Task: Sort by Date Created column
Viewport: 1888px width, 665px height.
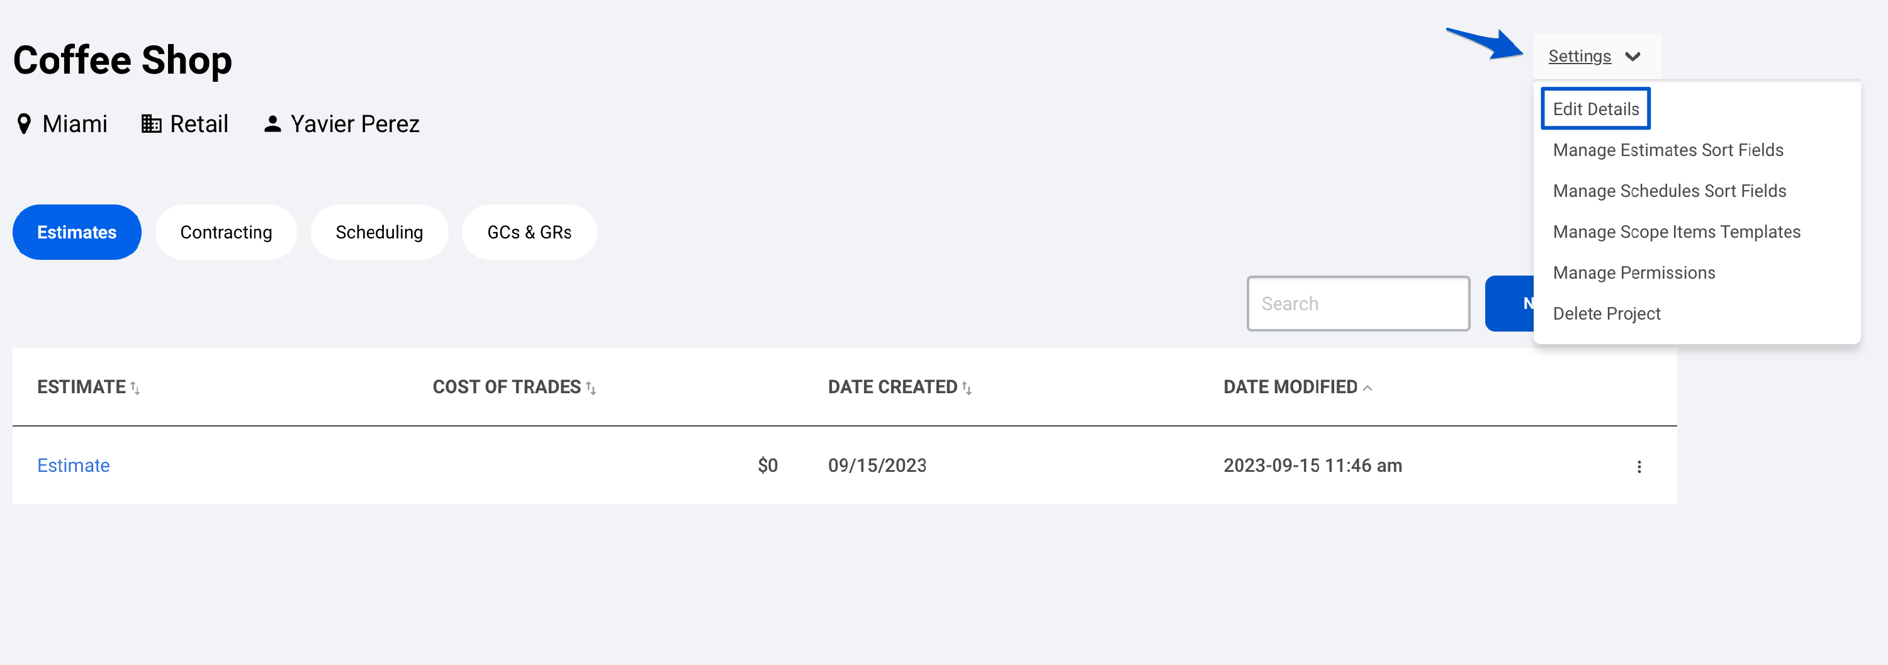Action: pos(967,388)
